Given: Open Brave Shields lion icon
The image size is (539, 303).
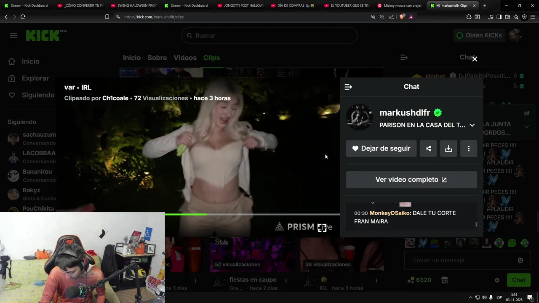Looking at the screenshot, I should (x=402, y=17).
